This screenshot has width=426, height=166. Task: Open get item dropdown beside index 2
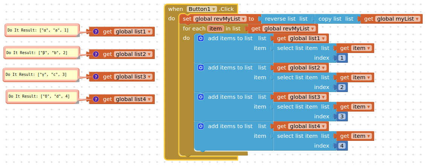361,77
